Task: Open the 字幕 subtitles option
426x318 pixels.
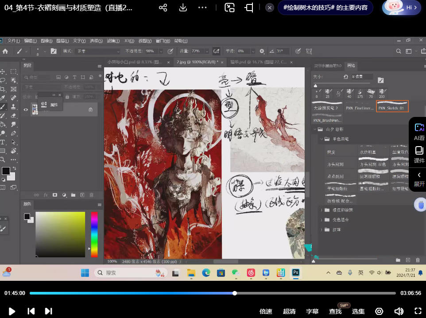Action: (312, 311)
